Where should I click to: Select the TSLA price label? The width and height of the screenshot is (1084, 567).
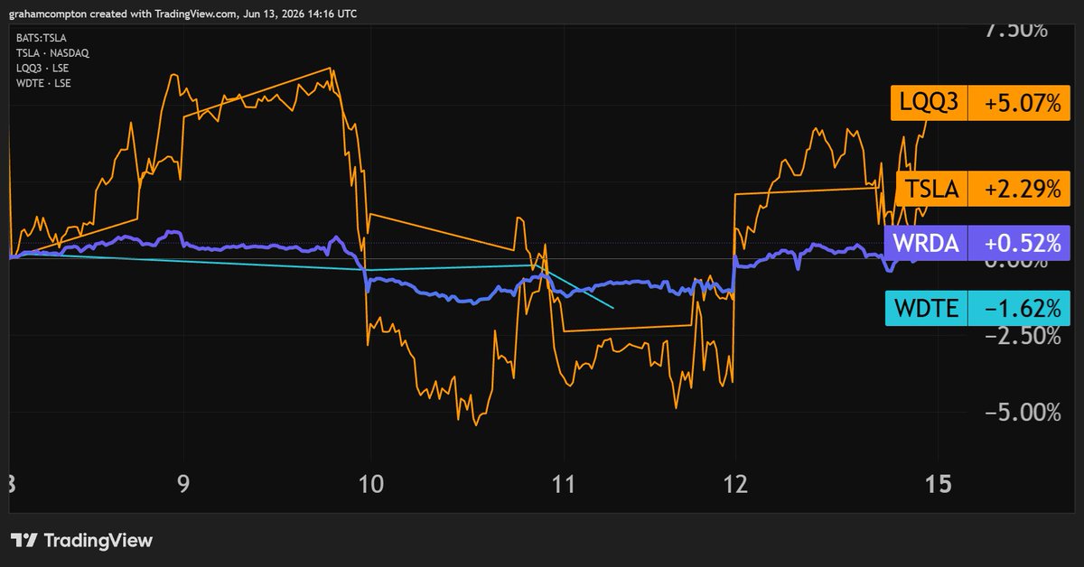tap(931, 190)
